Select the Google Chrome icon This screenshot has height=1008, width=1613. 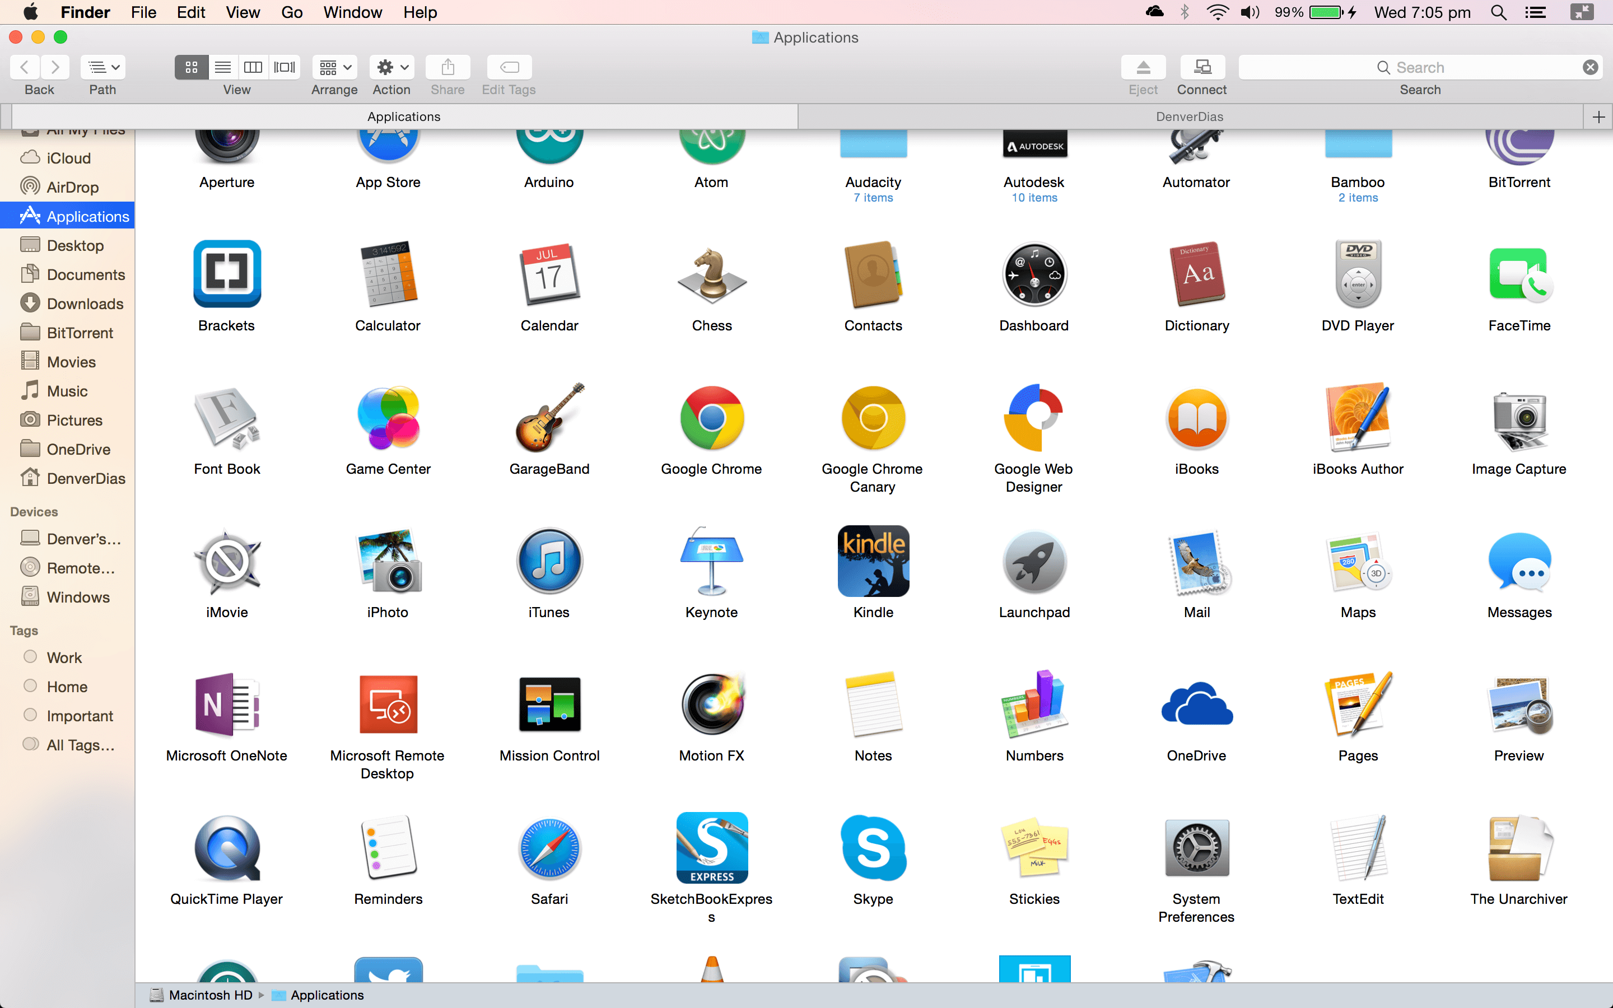click(712, 417)
